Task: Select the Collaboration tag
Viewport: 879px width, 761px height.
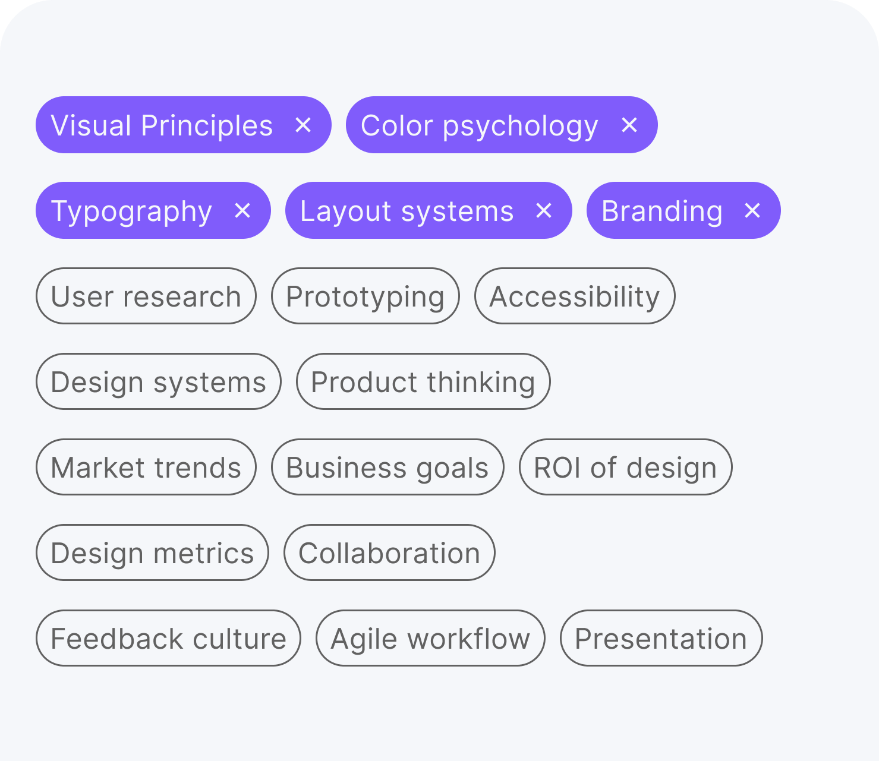Action: [x=389, y=552]
